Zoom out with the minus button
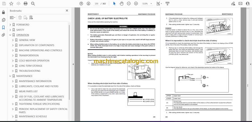This screenshot has width=252, height=122. [129, 4]
